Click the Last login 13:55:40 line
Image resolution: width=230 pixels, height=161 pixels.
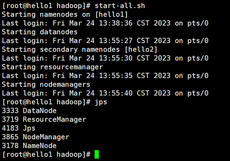coord(105,93)
